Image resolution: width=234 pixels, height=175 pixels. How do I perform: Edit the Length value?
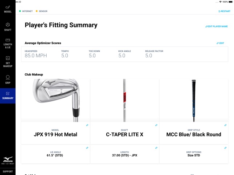tap(156, 148)
